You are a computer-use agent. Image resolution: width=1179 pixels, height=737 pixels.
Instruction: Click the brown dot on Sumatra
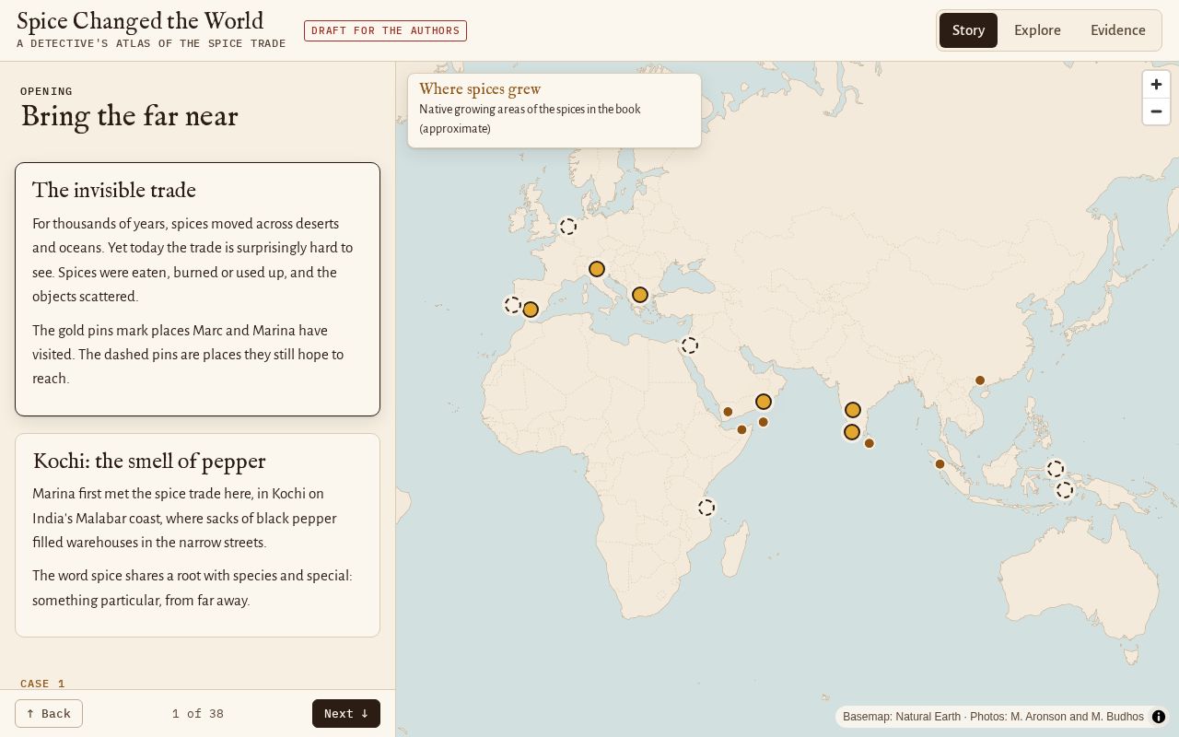tap(940, 464)
